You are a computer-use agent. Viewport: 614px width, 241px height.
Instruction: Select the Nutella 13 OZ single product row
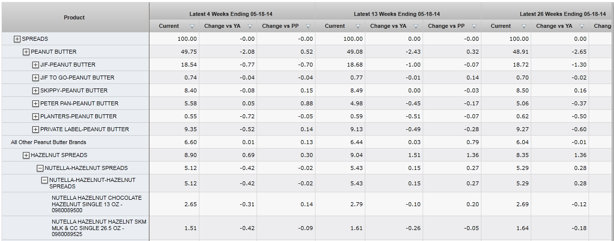click(x=97, y=204)
